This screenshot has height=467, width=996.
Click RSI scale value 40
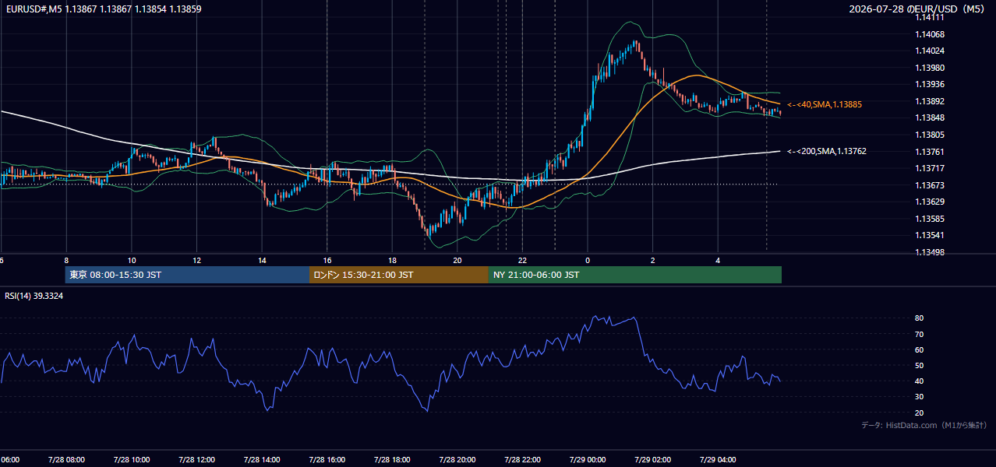click(920, 381)
